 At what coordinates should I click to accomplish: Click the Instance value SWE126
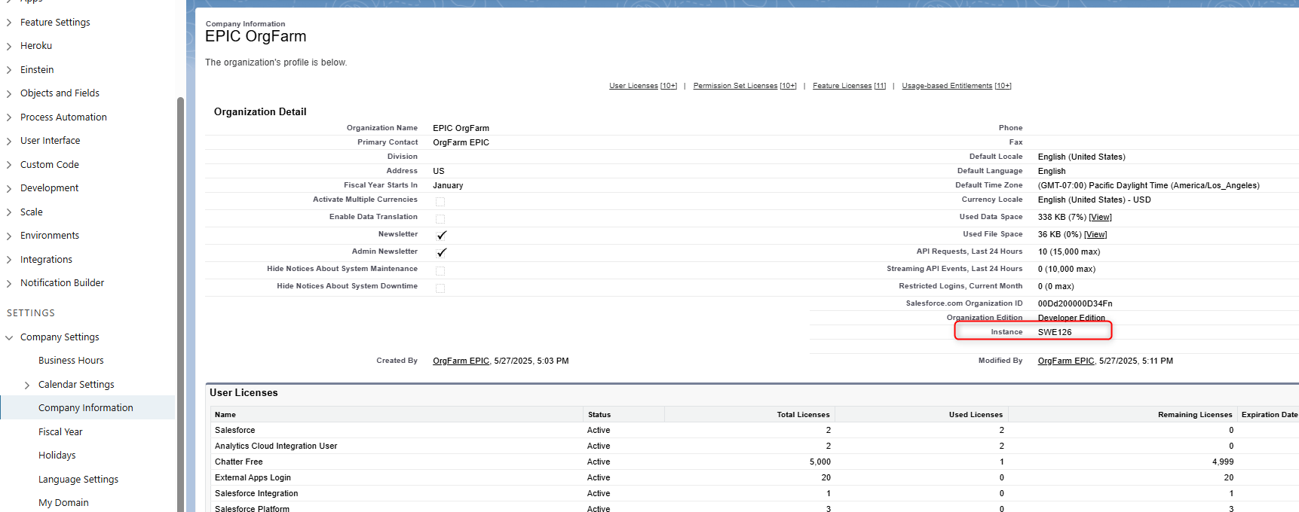[x=1055, y=333]
